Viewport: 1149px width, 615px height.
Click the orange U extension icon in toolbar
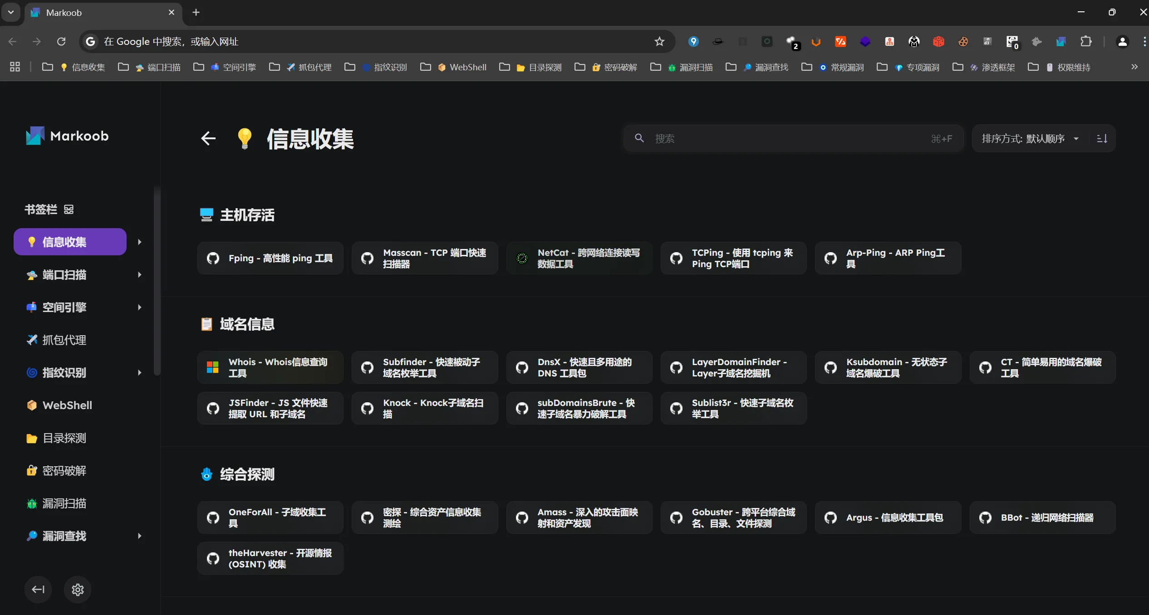coord(816,42)
